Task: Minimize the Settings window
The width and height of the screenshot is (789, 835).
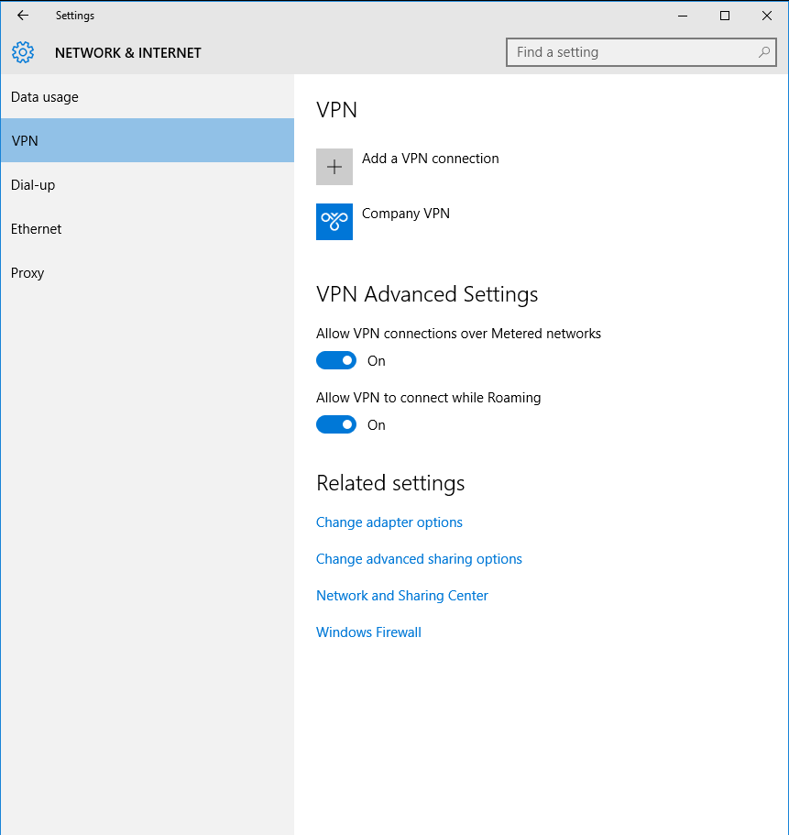Action: [683, 16]
